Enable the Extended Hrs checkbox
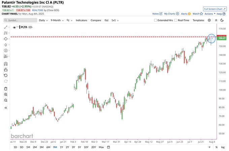 (x=155, y=20)
